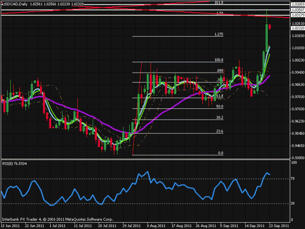Select the 50.0 Fibonacci level label
This screenshot has width=305, height=229.
220,106
